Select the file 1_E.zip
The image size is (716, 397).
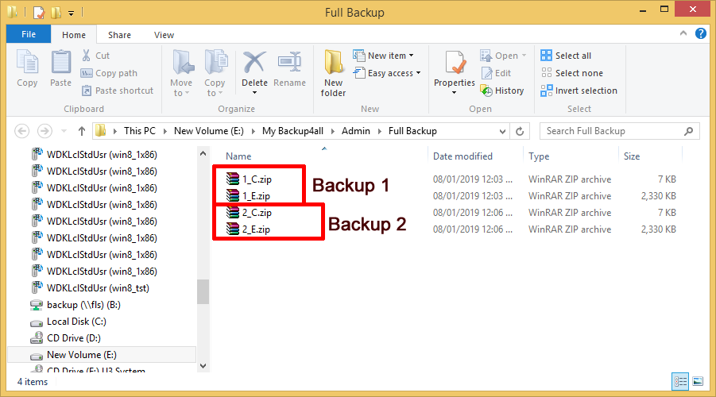[x=248, y=196]
